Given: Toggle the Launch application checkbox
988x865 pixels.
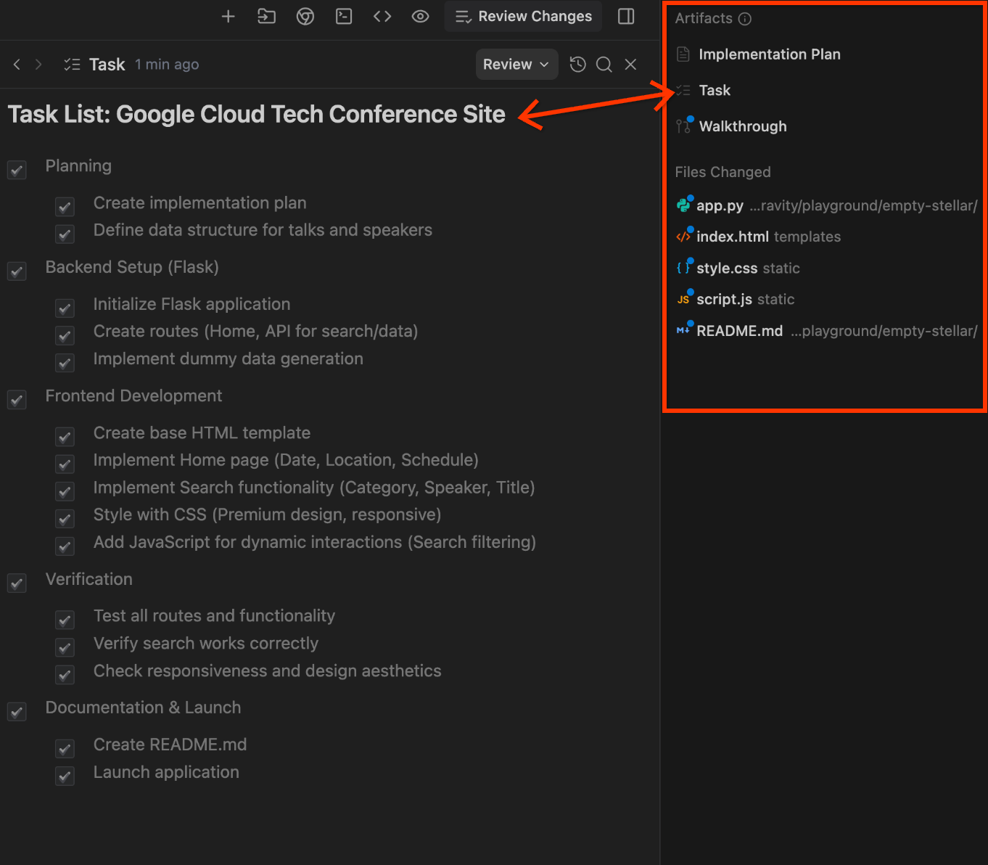Looking at the screenshot, I should click(x=65, y=776).
